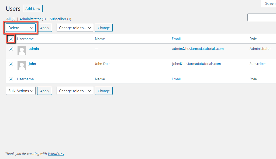This screenshot has width=276, height=159.
Task: Click the Users page heading
Action: 13,9
